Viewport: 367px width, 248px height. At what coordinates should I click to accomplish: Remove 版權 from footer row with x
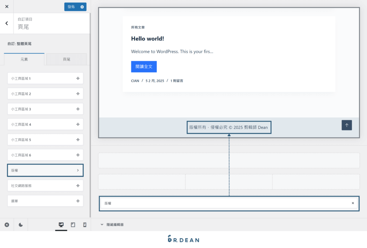353,203
